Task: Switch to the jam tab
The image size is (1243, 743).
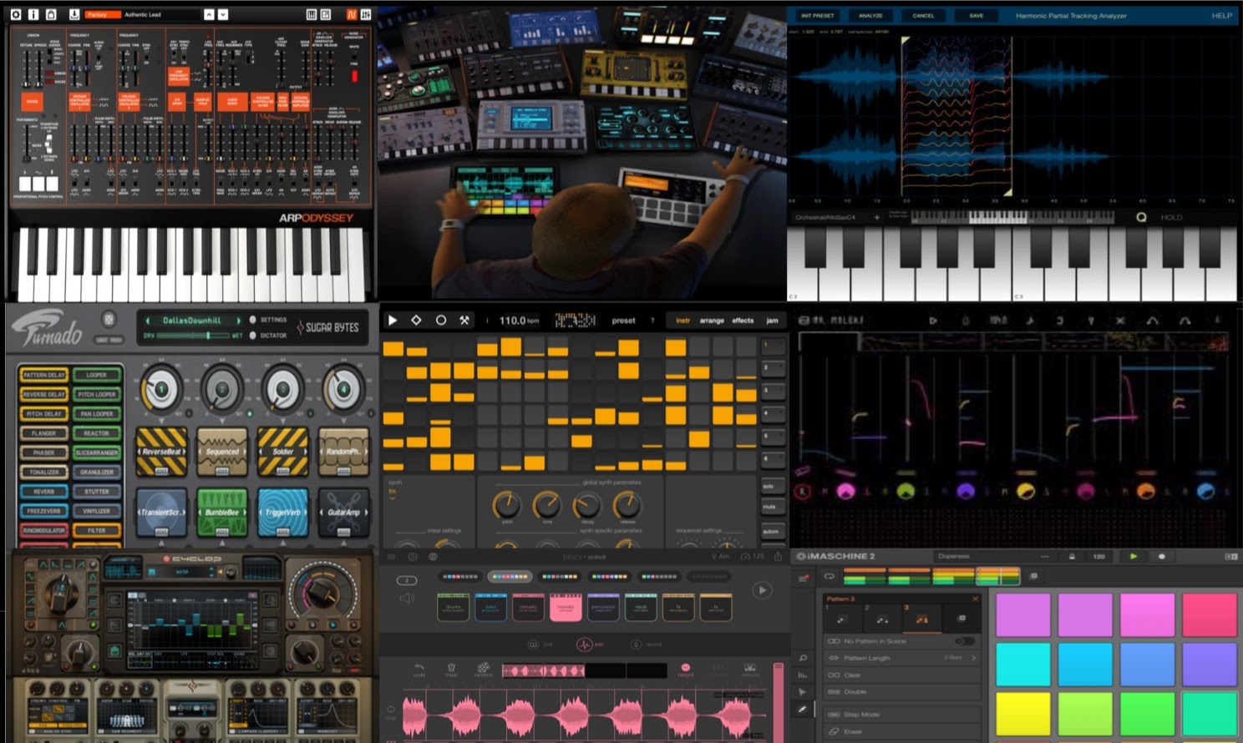Action: tap(772, 321)
